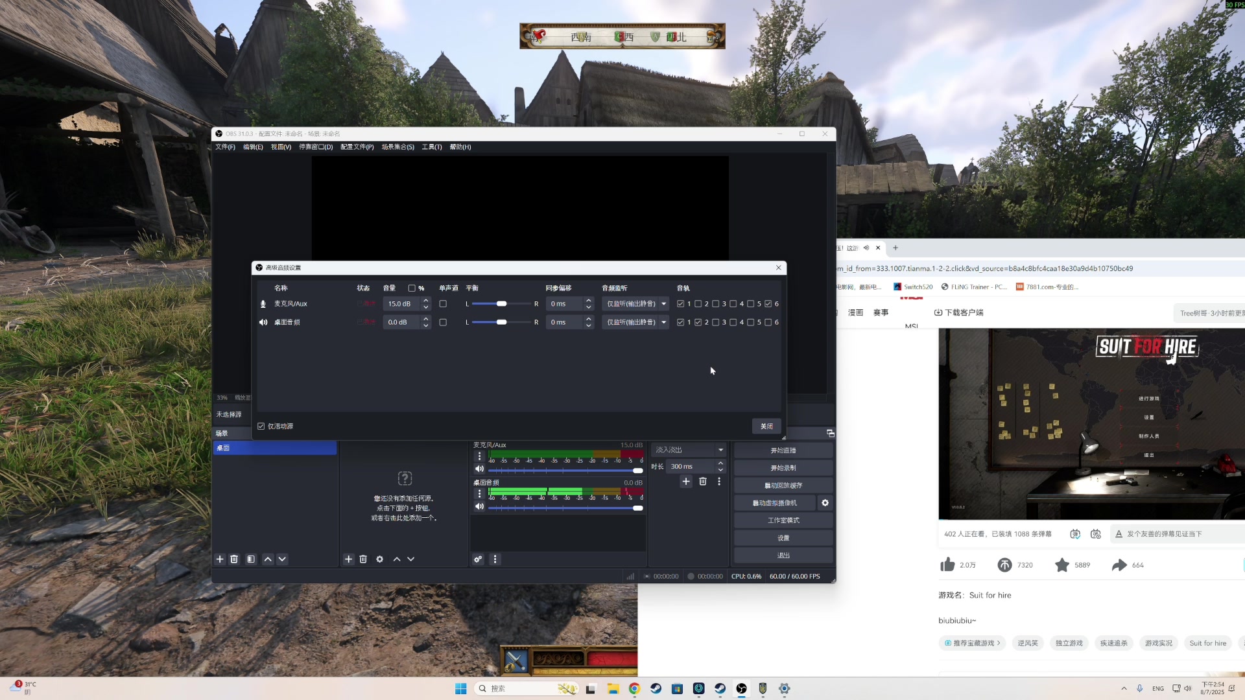Toggle volume percent checkbox in header

pos(412,288)
